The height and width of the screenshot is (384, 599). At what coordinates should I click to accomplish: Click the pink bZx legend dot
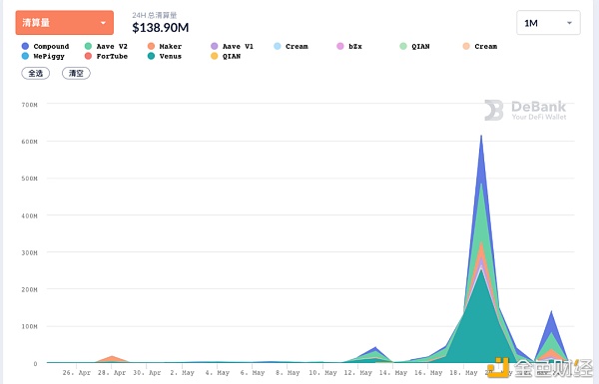point(340,46)
